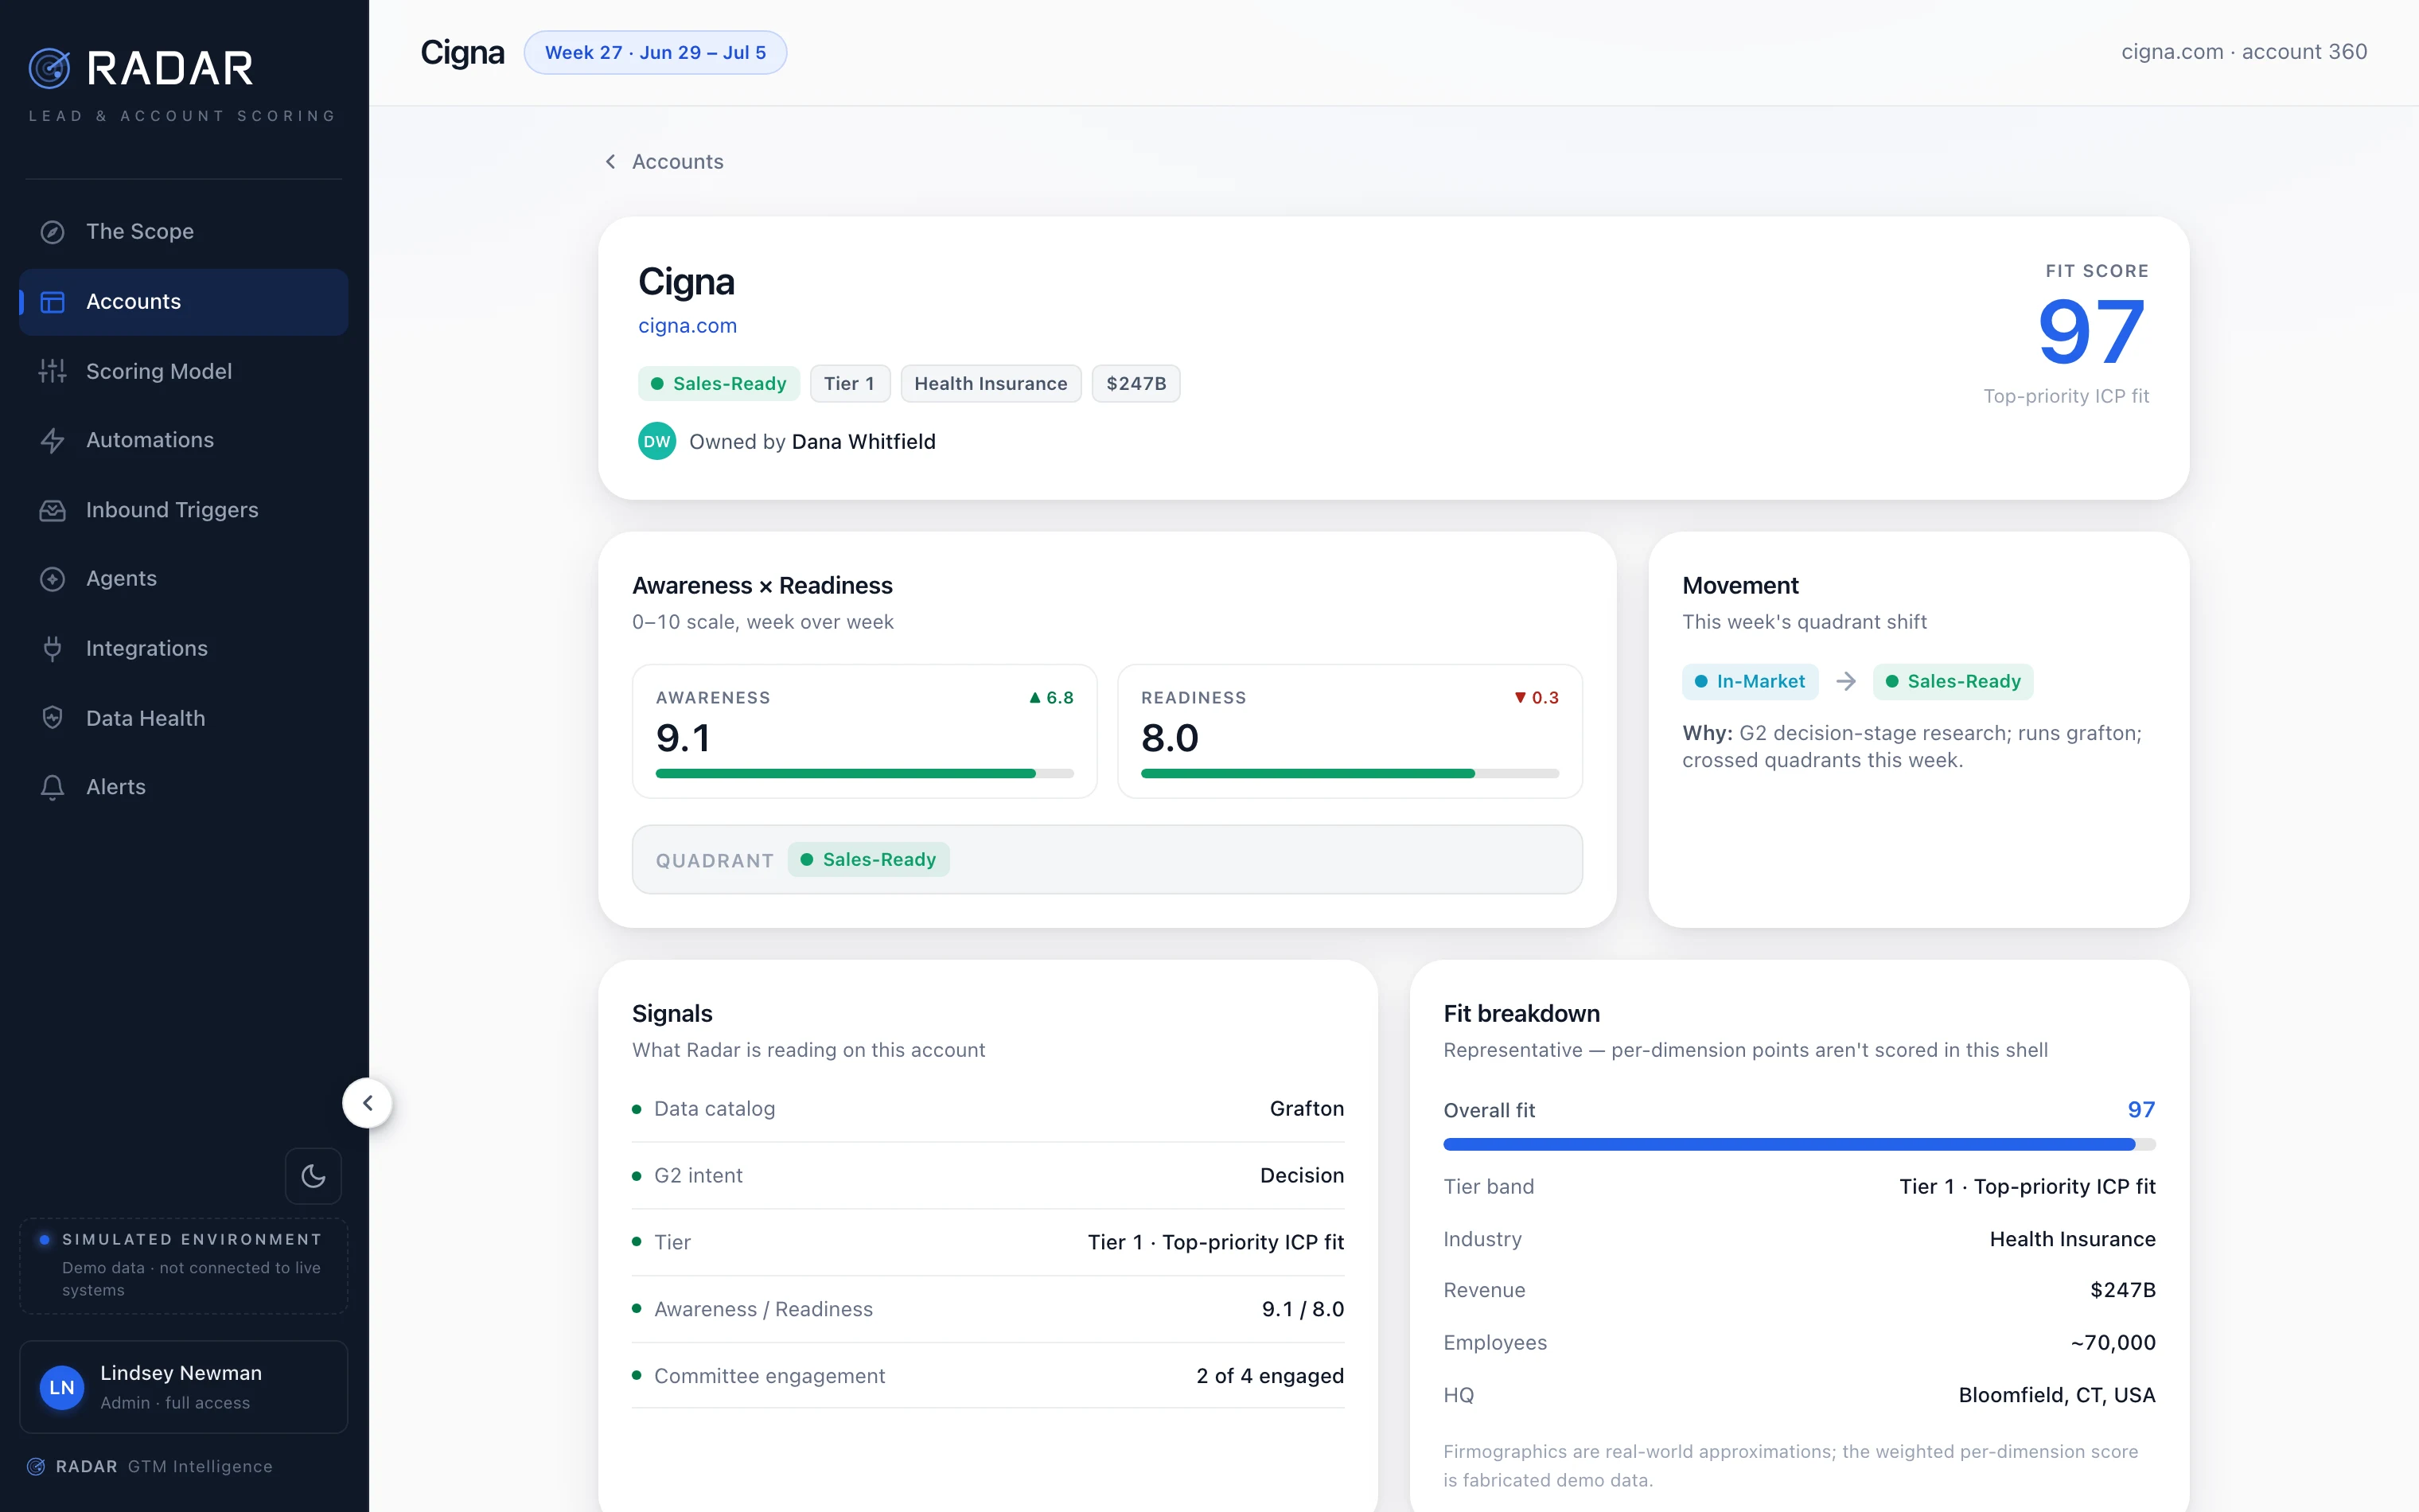Toggle dark mode with the moon button

[x=314, y=1176]
